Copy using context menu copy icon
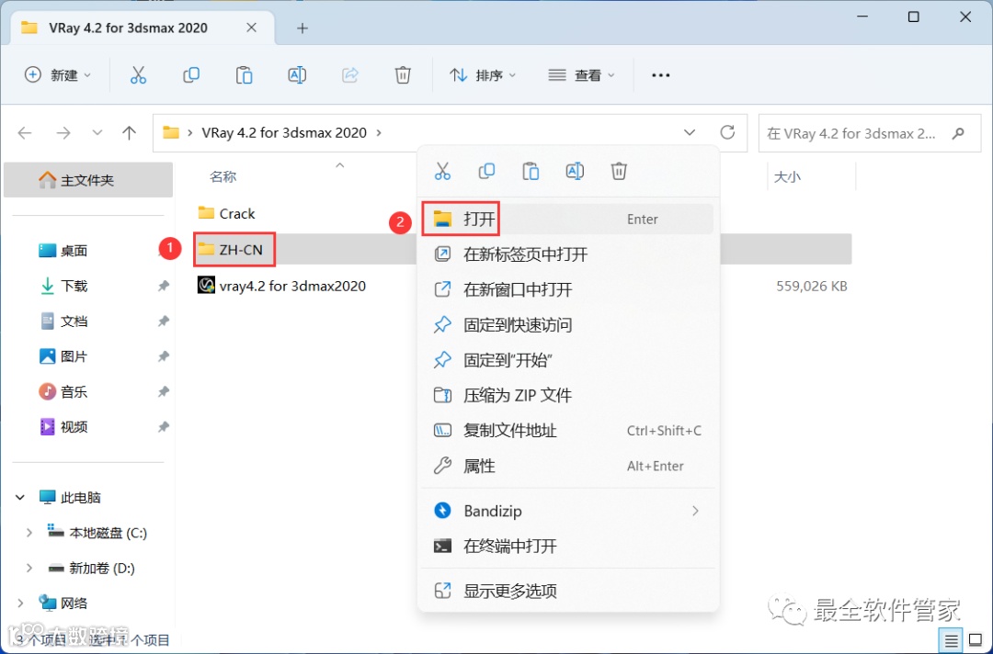Viewport: 993px width, 654px height. tap(486, 171)
